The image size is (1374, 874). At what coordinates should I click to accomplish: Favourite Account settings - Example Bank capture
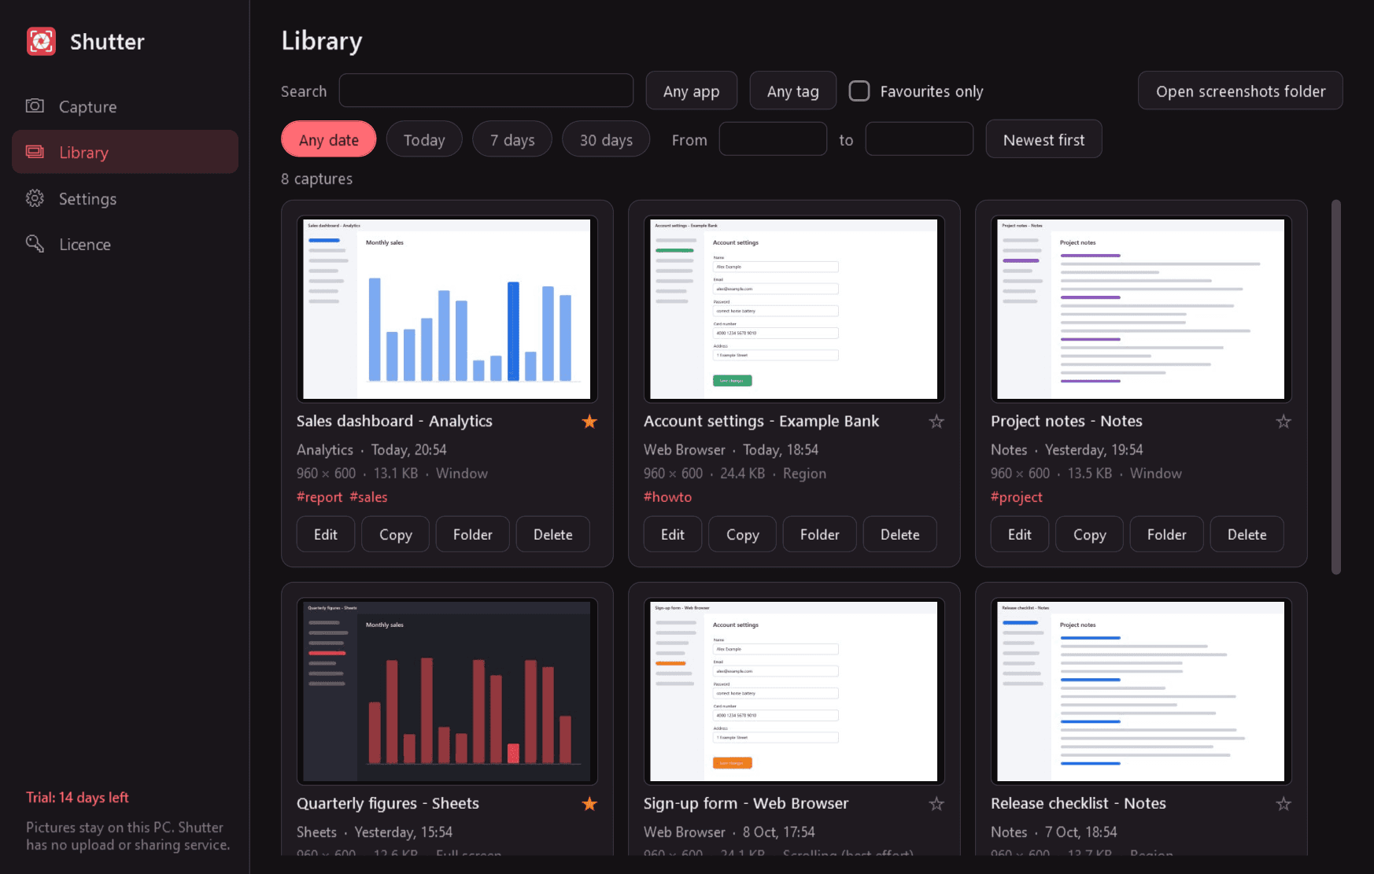coord(936,422)
